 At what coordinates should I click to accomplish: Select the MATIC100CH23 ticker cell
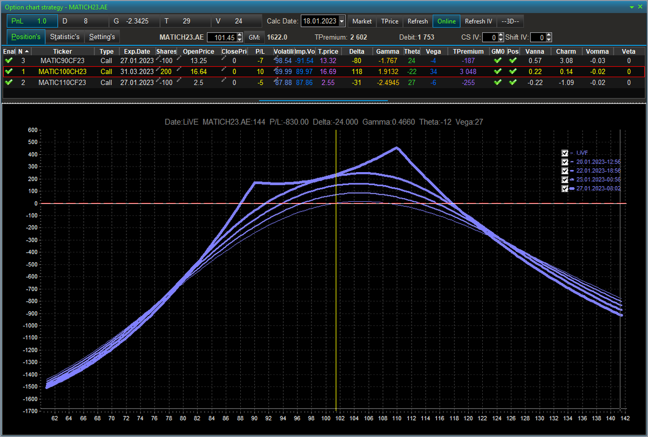tap(63, 71)
